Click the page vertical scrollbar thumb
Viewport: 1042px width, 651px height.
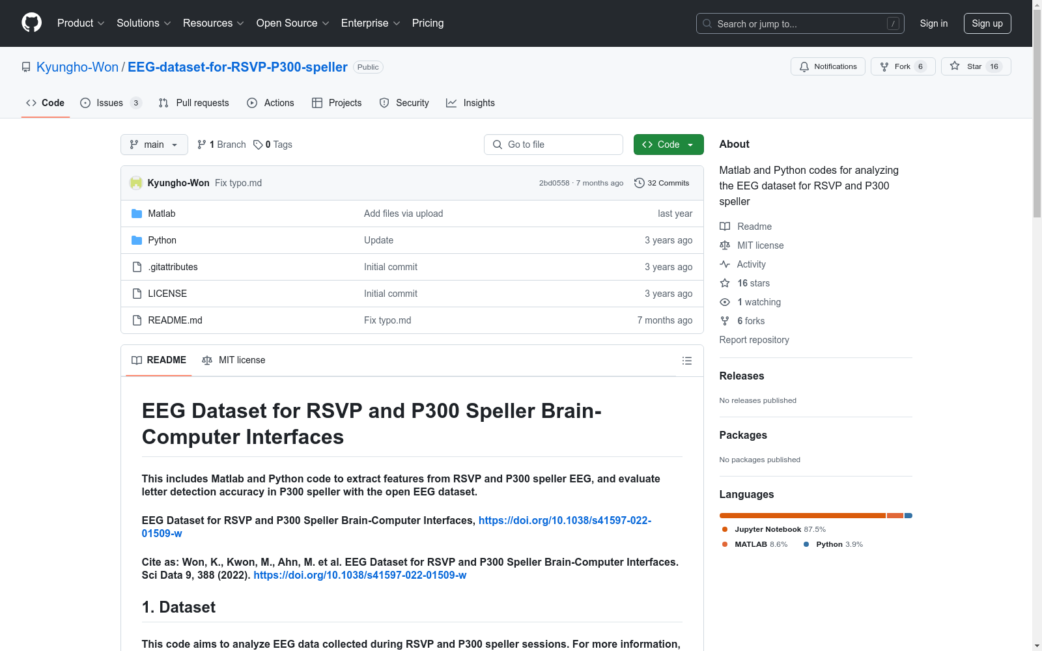coord(1037,113)
